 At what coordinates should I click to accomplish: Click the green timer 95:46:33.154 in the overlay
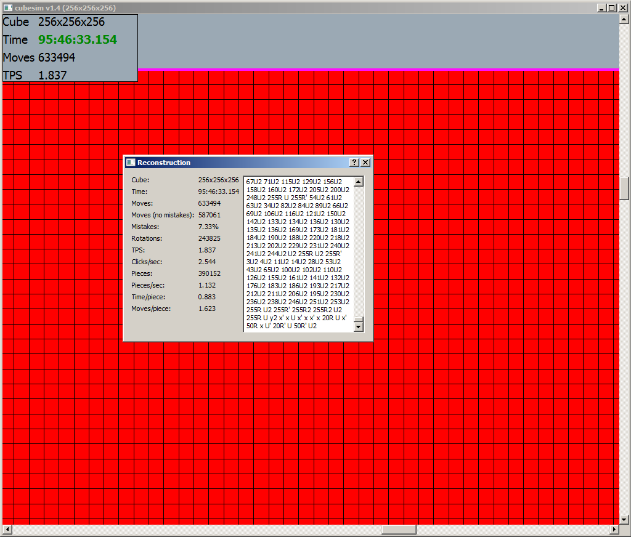78,39
